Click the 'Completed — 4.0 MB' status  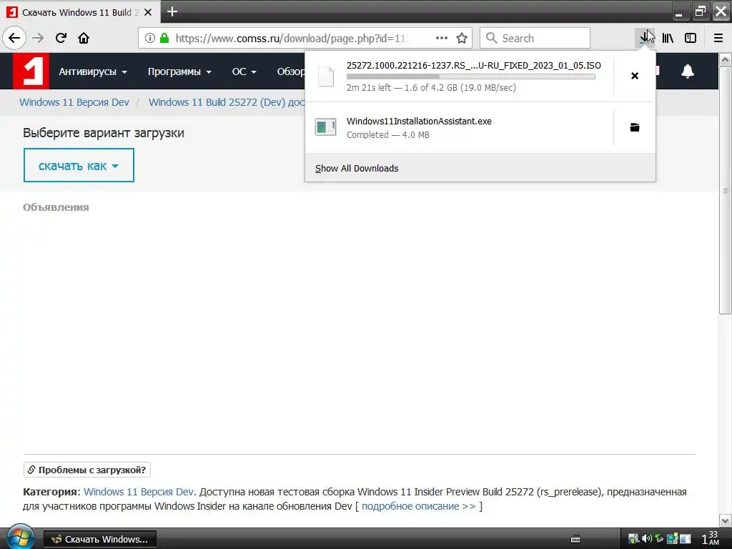click(388, 135)
